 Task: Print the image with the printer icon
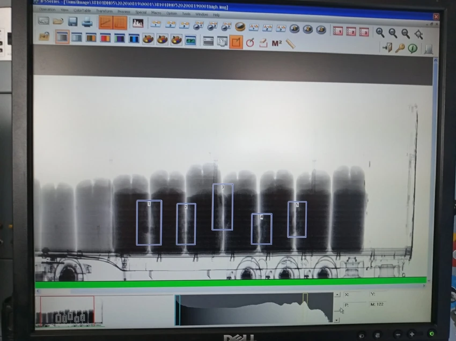pyautogui.click(x=87, y=22)
